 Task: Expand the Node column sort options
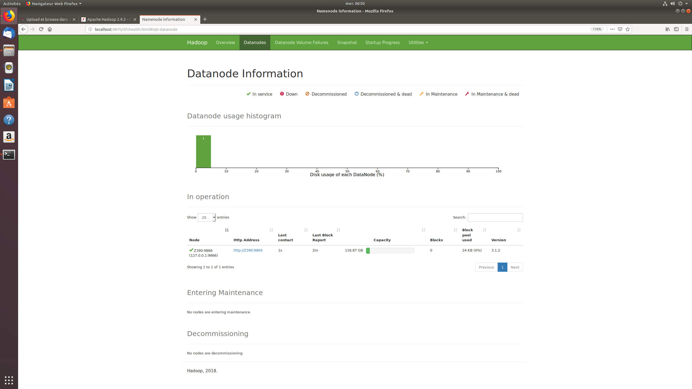227,230
